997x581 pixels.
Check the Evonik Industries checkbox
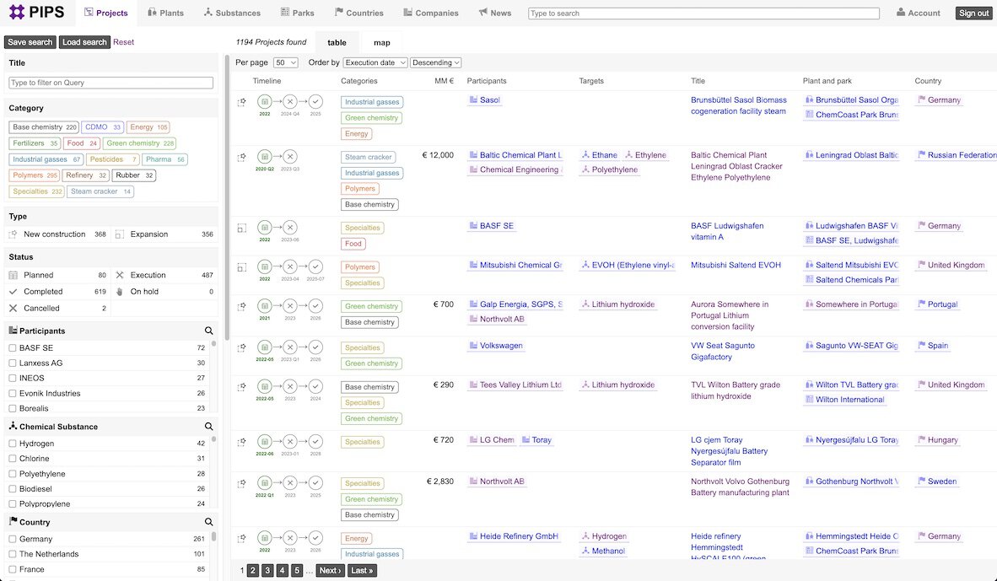click(13, 393)
